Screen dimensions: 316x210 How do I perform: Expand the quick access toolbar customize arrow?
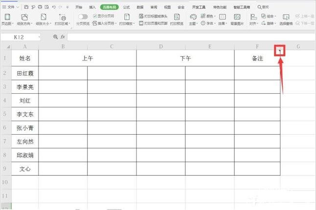click(68, 7)
